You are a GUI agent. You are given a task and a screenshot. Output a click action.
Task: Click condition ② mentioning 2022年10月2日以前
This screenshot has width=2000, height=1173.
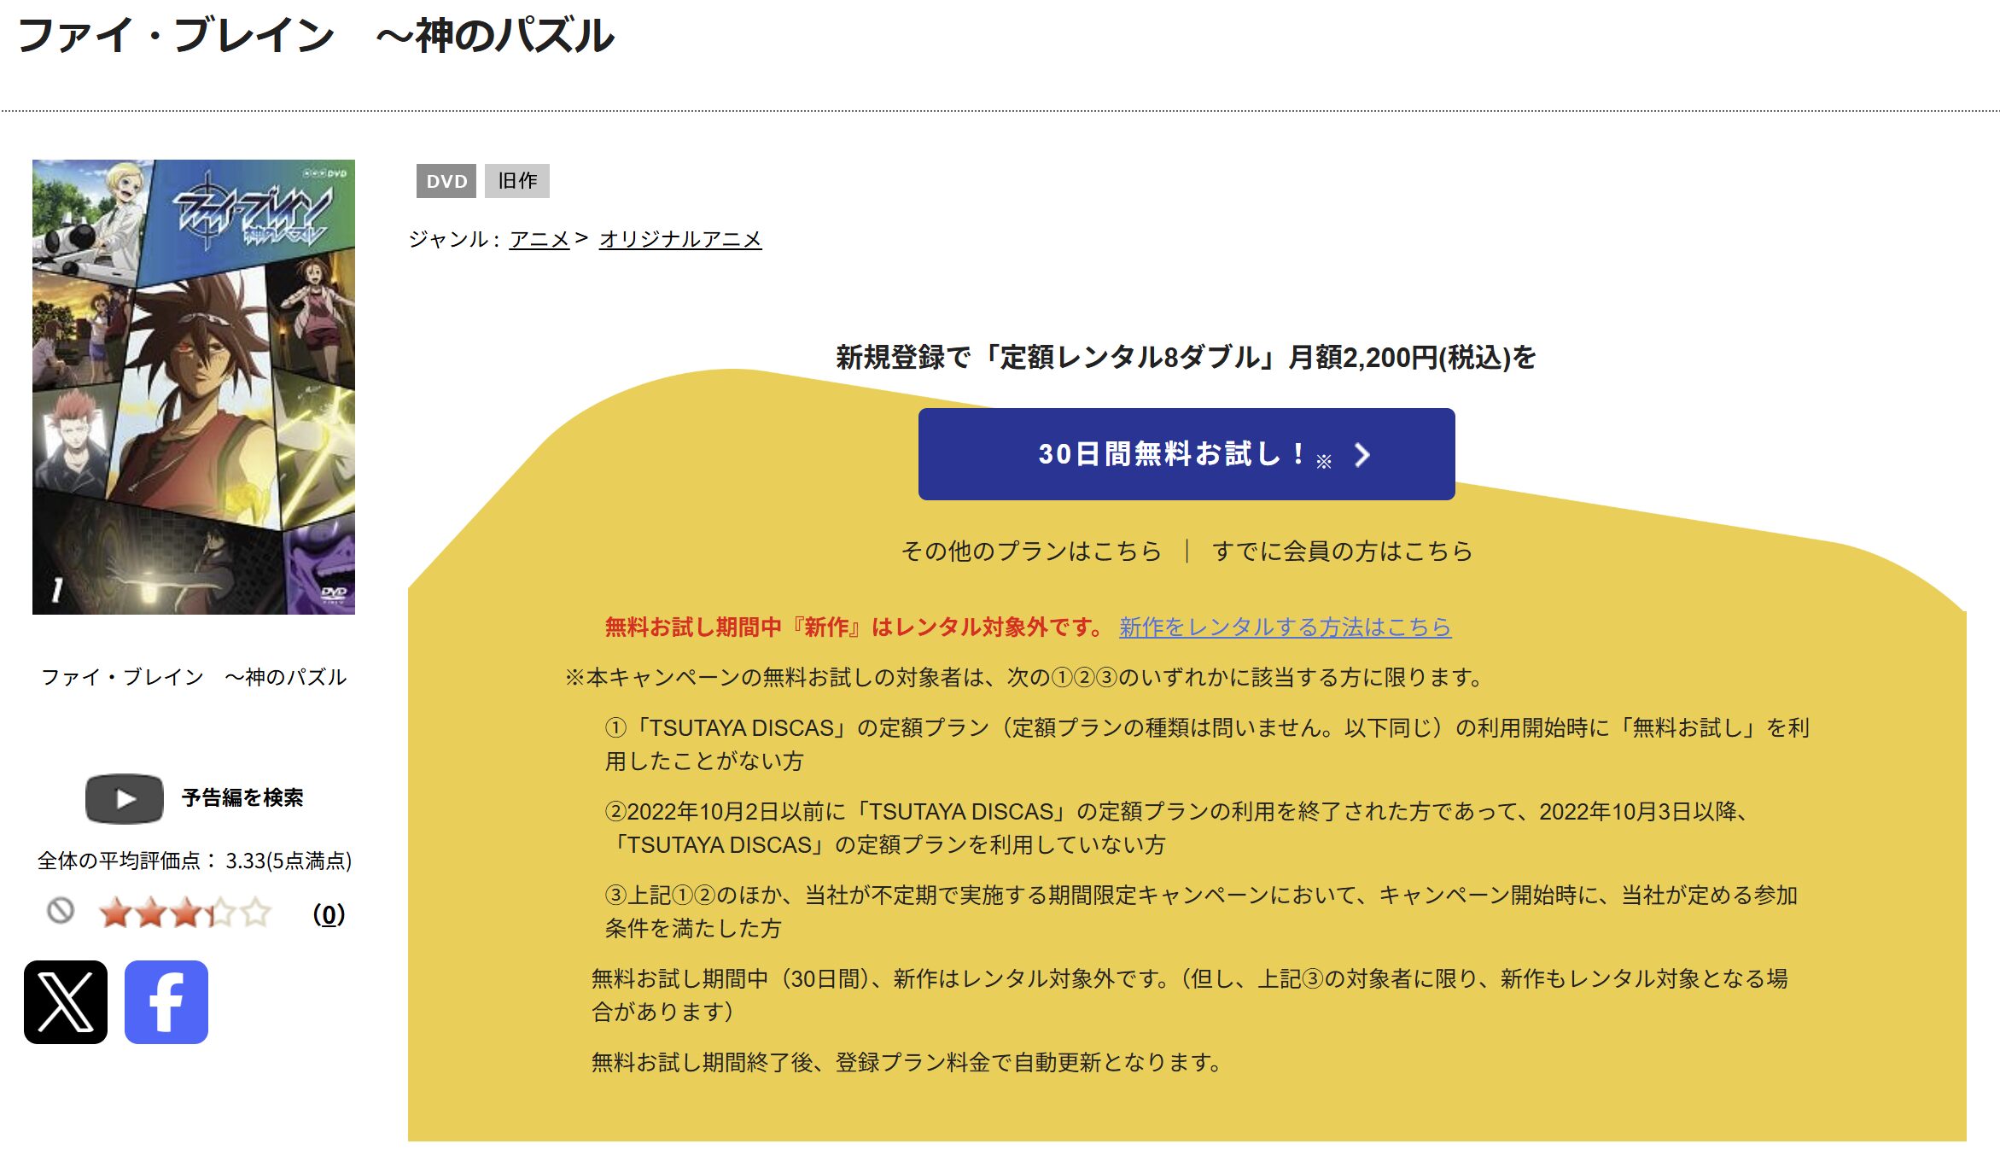1178,828
